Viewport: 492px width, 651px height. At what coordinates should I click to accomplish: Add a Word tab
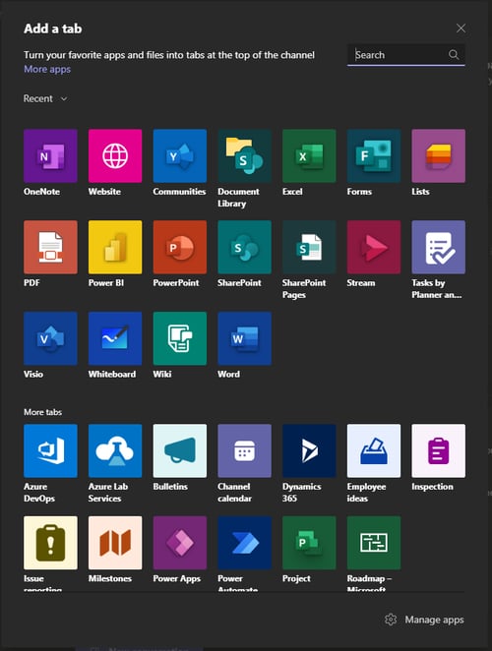(x=244, y=338)
